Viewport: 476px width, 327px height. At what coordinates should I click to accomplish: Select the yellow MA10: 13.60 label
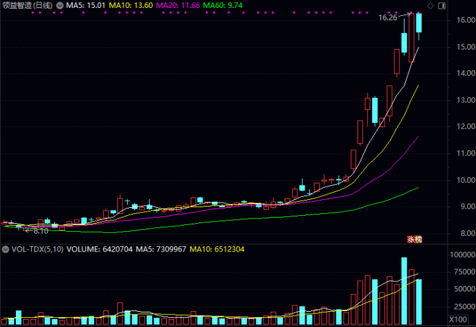coord(131,6)
